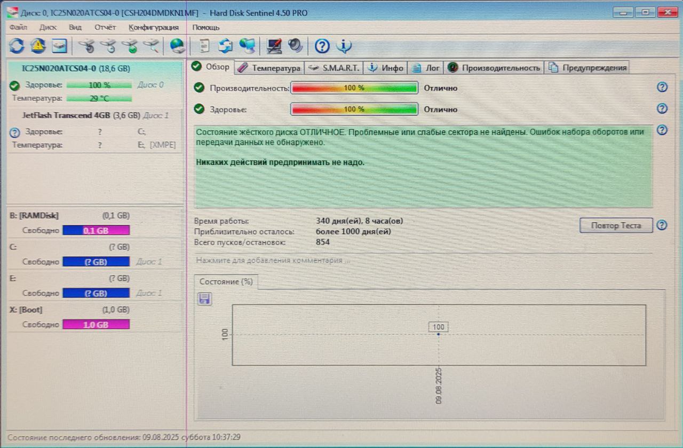Click help icon next to Повтор Теста
This screenshot has height=448, width=683.
662,225
